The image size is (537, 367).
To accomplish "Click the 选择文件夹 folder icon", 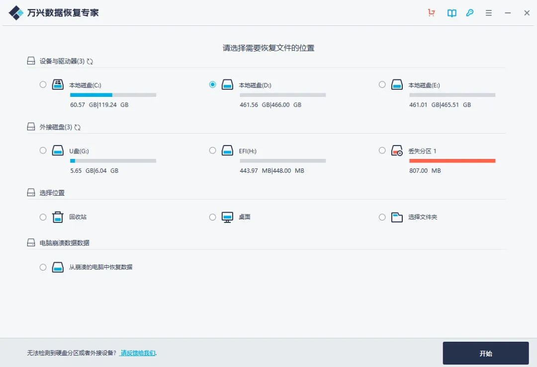I will pos(397,217).
